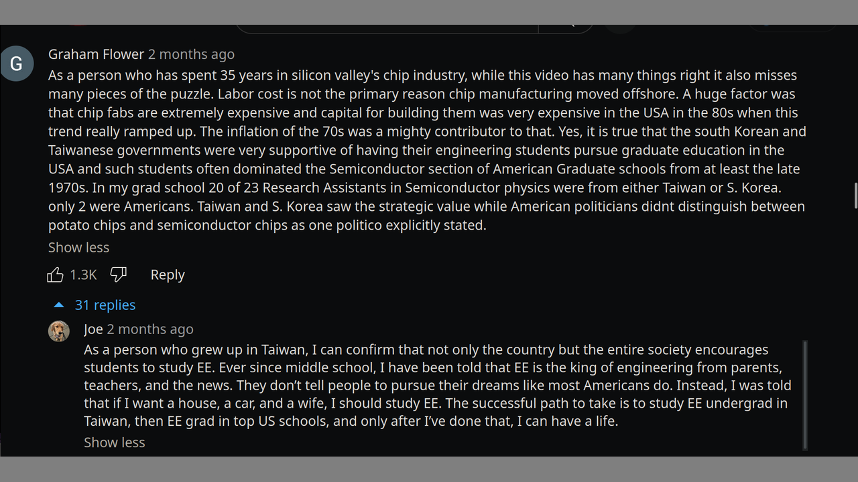Click the thumbs-up like icon
Viewport: 858px width, 482px height.
pyautogui.click(x=55, y=274)
